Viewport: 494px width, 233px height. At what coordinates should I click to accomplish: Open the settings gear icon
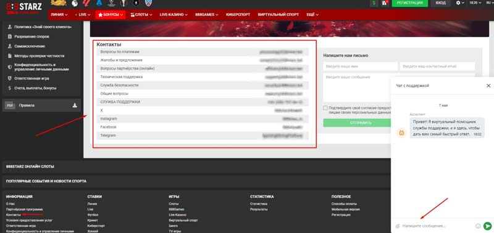pos(458,3)
